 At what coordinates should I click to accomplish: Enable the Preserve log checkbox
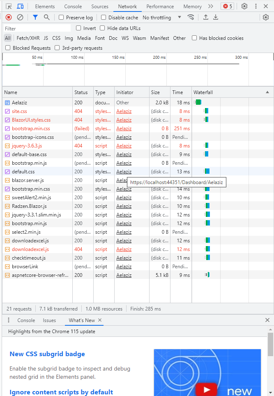61,17
